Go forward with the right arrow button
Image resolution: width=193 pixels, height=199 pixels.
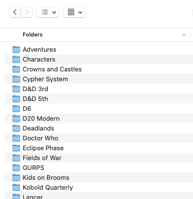point(27,12)
